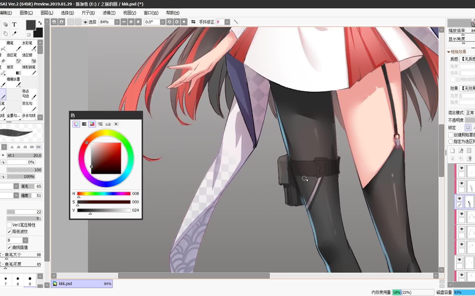Viewport: 475px width, 296px height.
Task: Create a new layer in the layer panel
Action: tap(453, 150)
